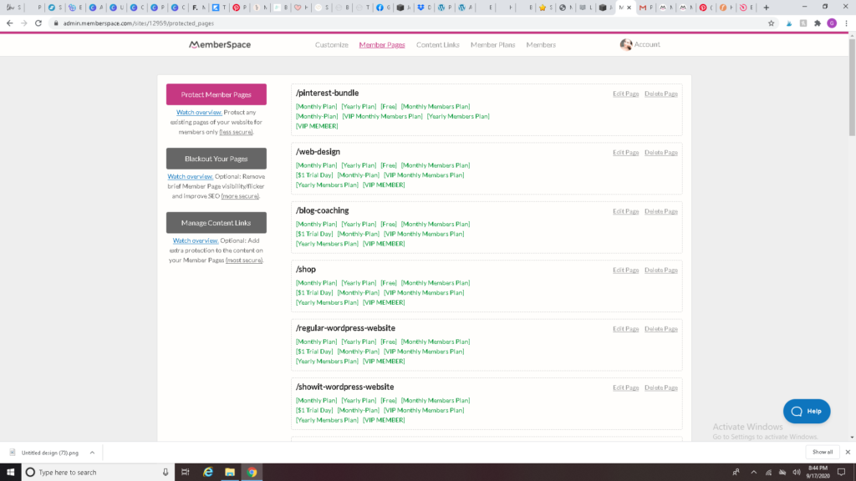The image size is (856, 481).
Task: Edit Page for /blog-coaching
Action: coord(625,211)
